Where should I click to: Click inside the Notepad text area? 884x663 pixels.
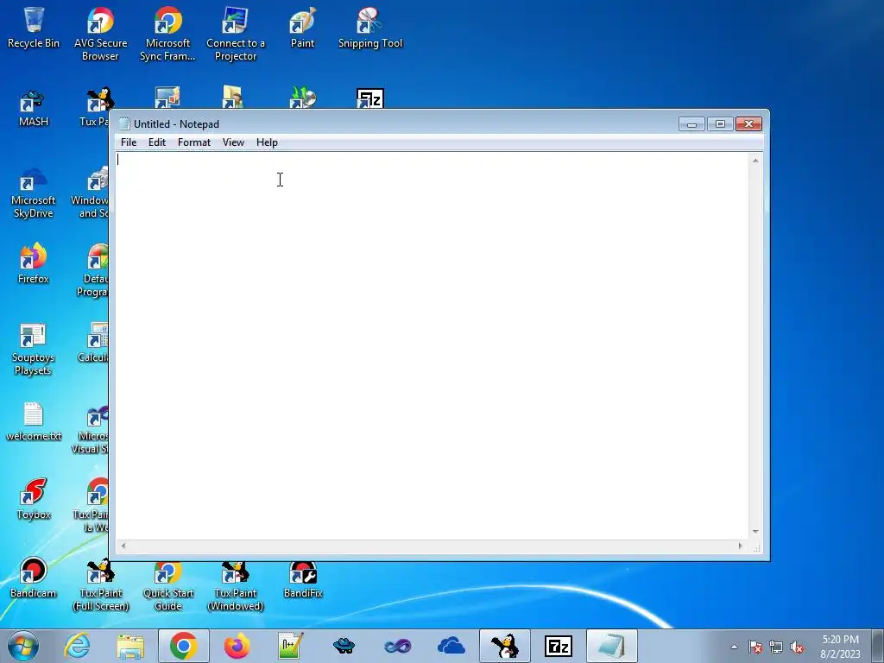[432, 345]
